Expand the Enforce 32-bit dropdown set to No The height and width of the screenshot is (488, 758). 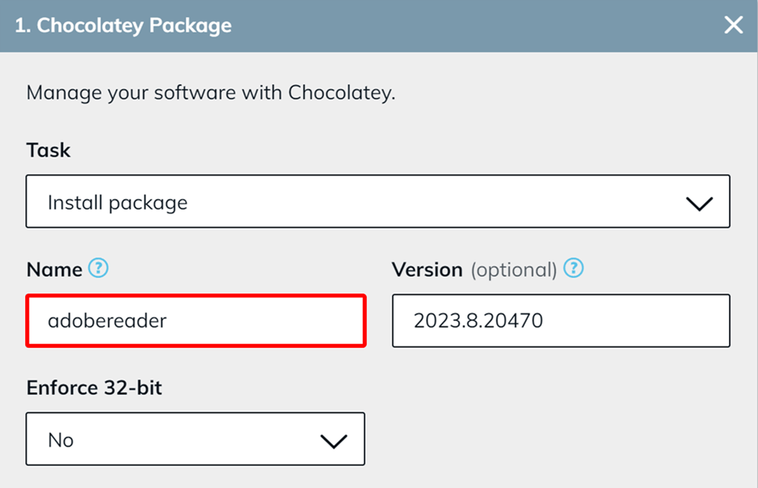[x=195, y=439]
